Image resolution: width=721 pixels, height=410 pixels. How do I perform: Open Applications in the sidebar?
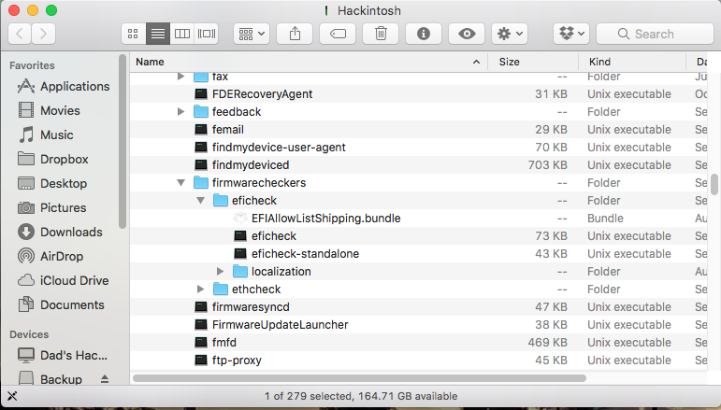64,86
